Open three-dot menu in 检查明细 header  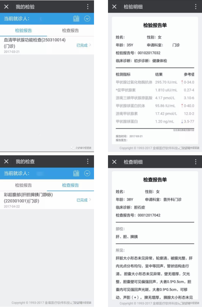point(195,162)
